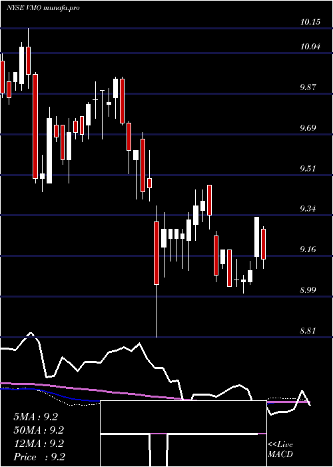The image size is (333, 467).
Task: Click the 10.04 price axis label
Action: click(x=310, y=47)
